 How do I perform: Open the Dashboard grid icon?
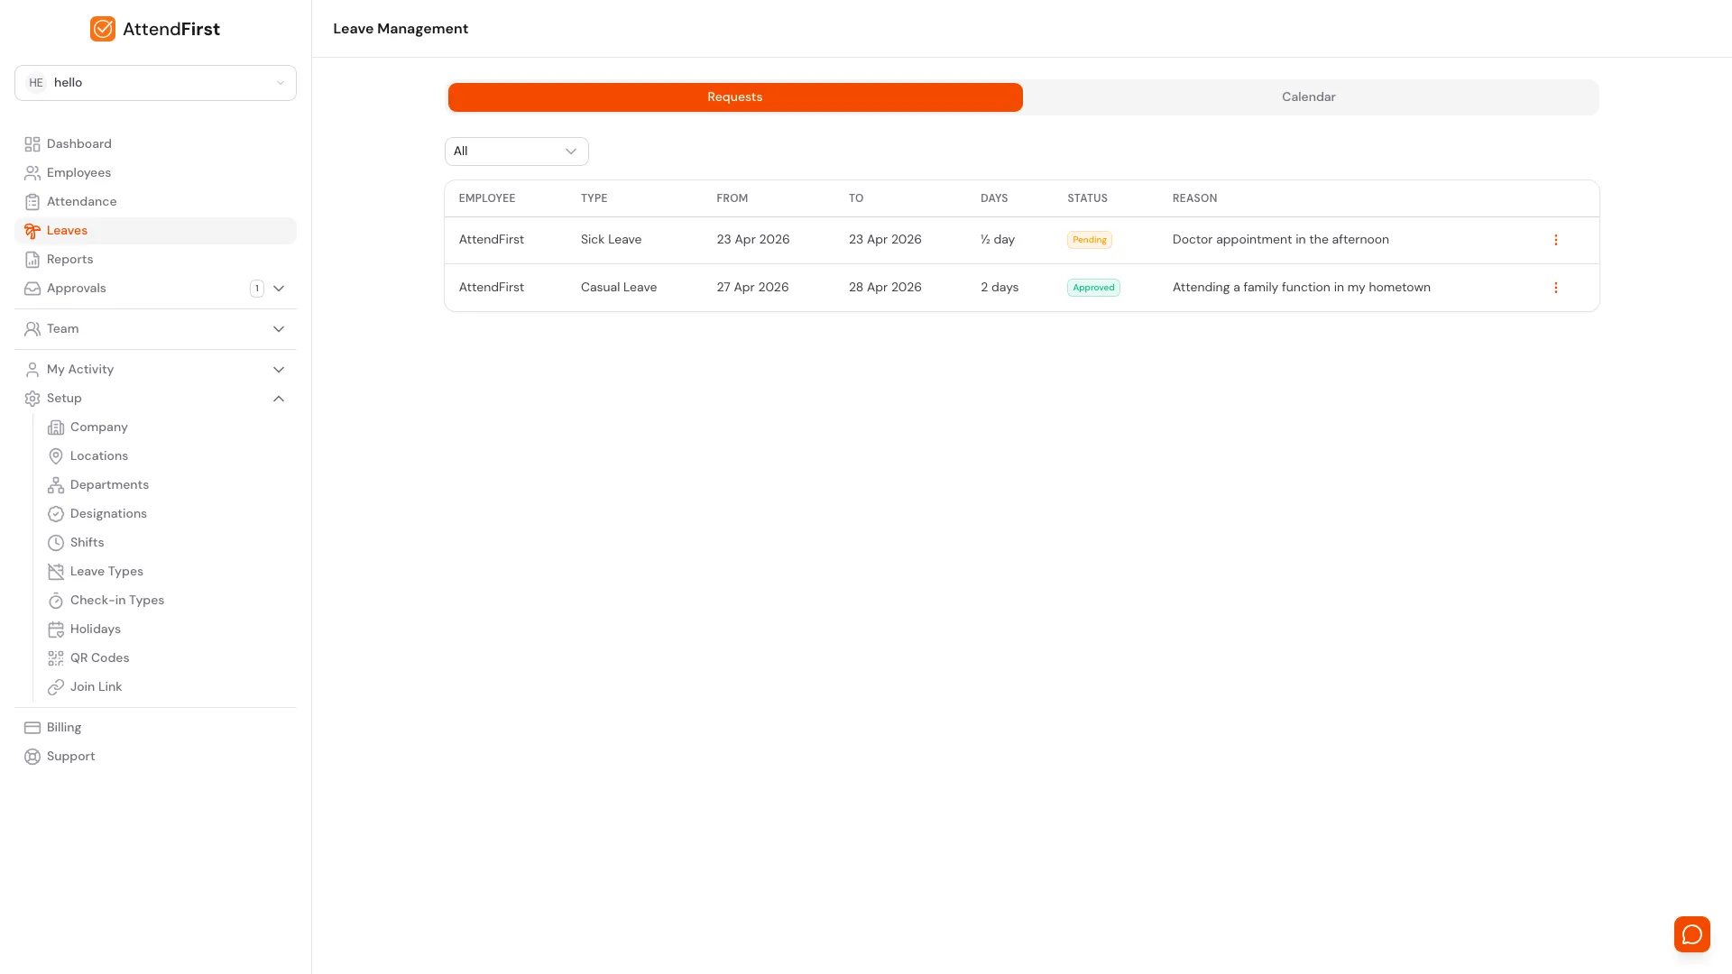tap(32, 144)
